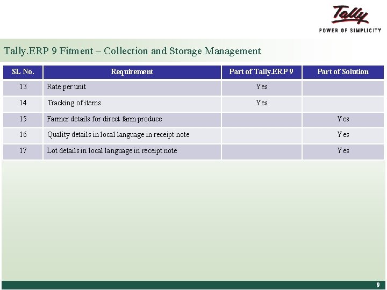
Task: Click the 'Part of Solution' column header
Action: pos(343,72)
